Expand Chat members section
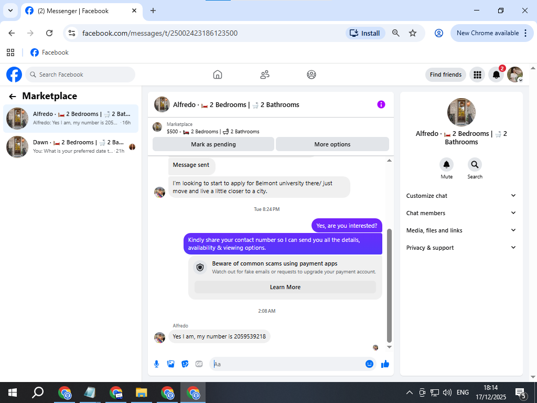 [x=461, y=213]
